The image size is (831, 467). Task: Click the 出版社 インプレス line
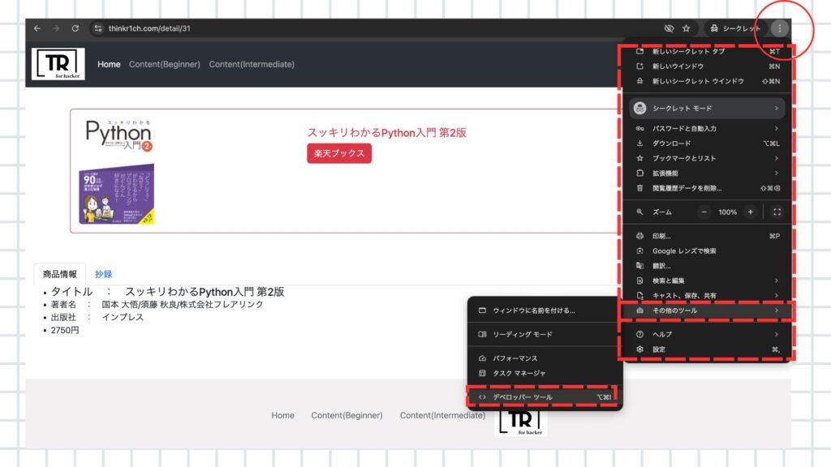97,317
